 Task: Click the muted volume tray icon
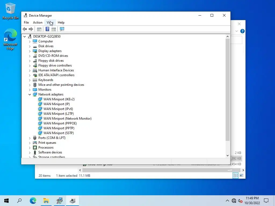click(x=240, y=201)
